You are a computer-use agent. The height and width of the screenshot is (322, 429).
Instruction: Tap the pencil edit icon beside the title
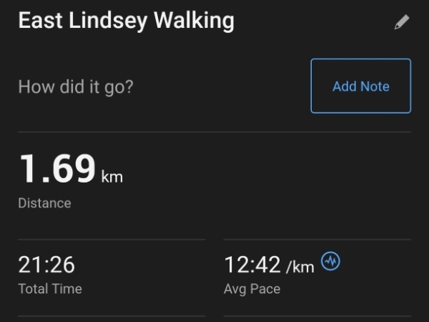402,22
